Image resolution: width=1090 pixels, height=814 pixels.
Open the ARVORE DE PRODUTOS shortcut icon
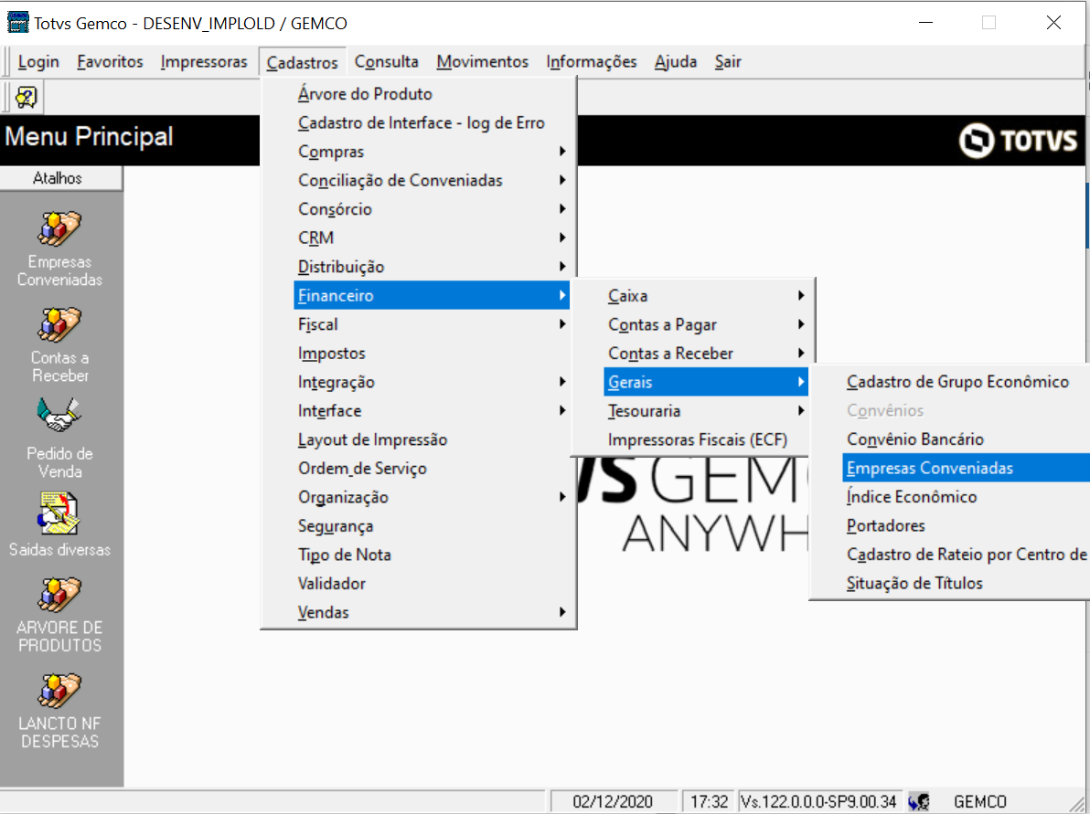click(x=59, y=595)
